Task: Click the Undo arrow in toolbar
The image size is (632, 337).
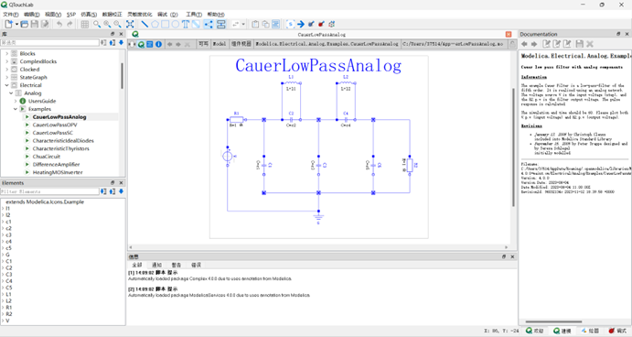Action: (x=59, y=24)
